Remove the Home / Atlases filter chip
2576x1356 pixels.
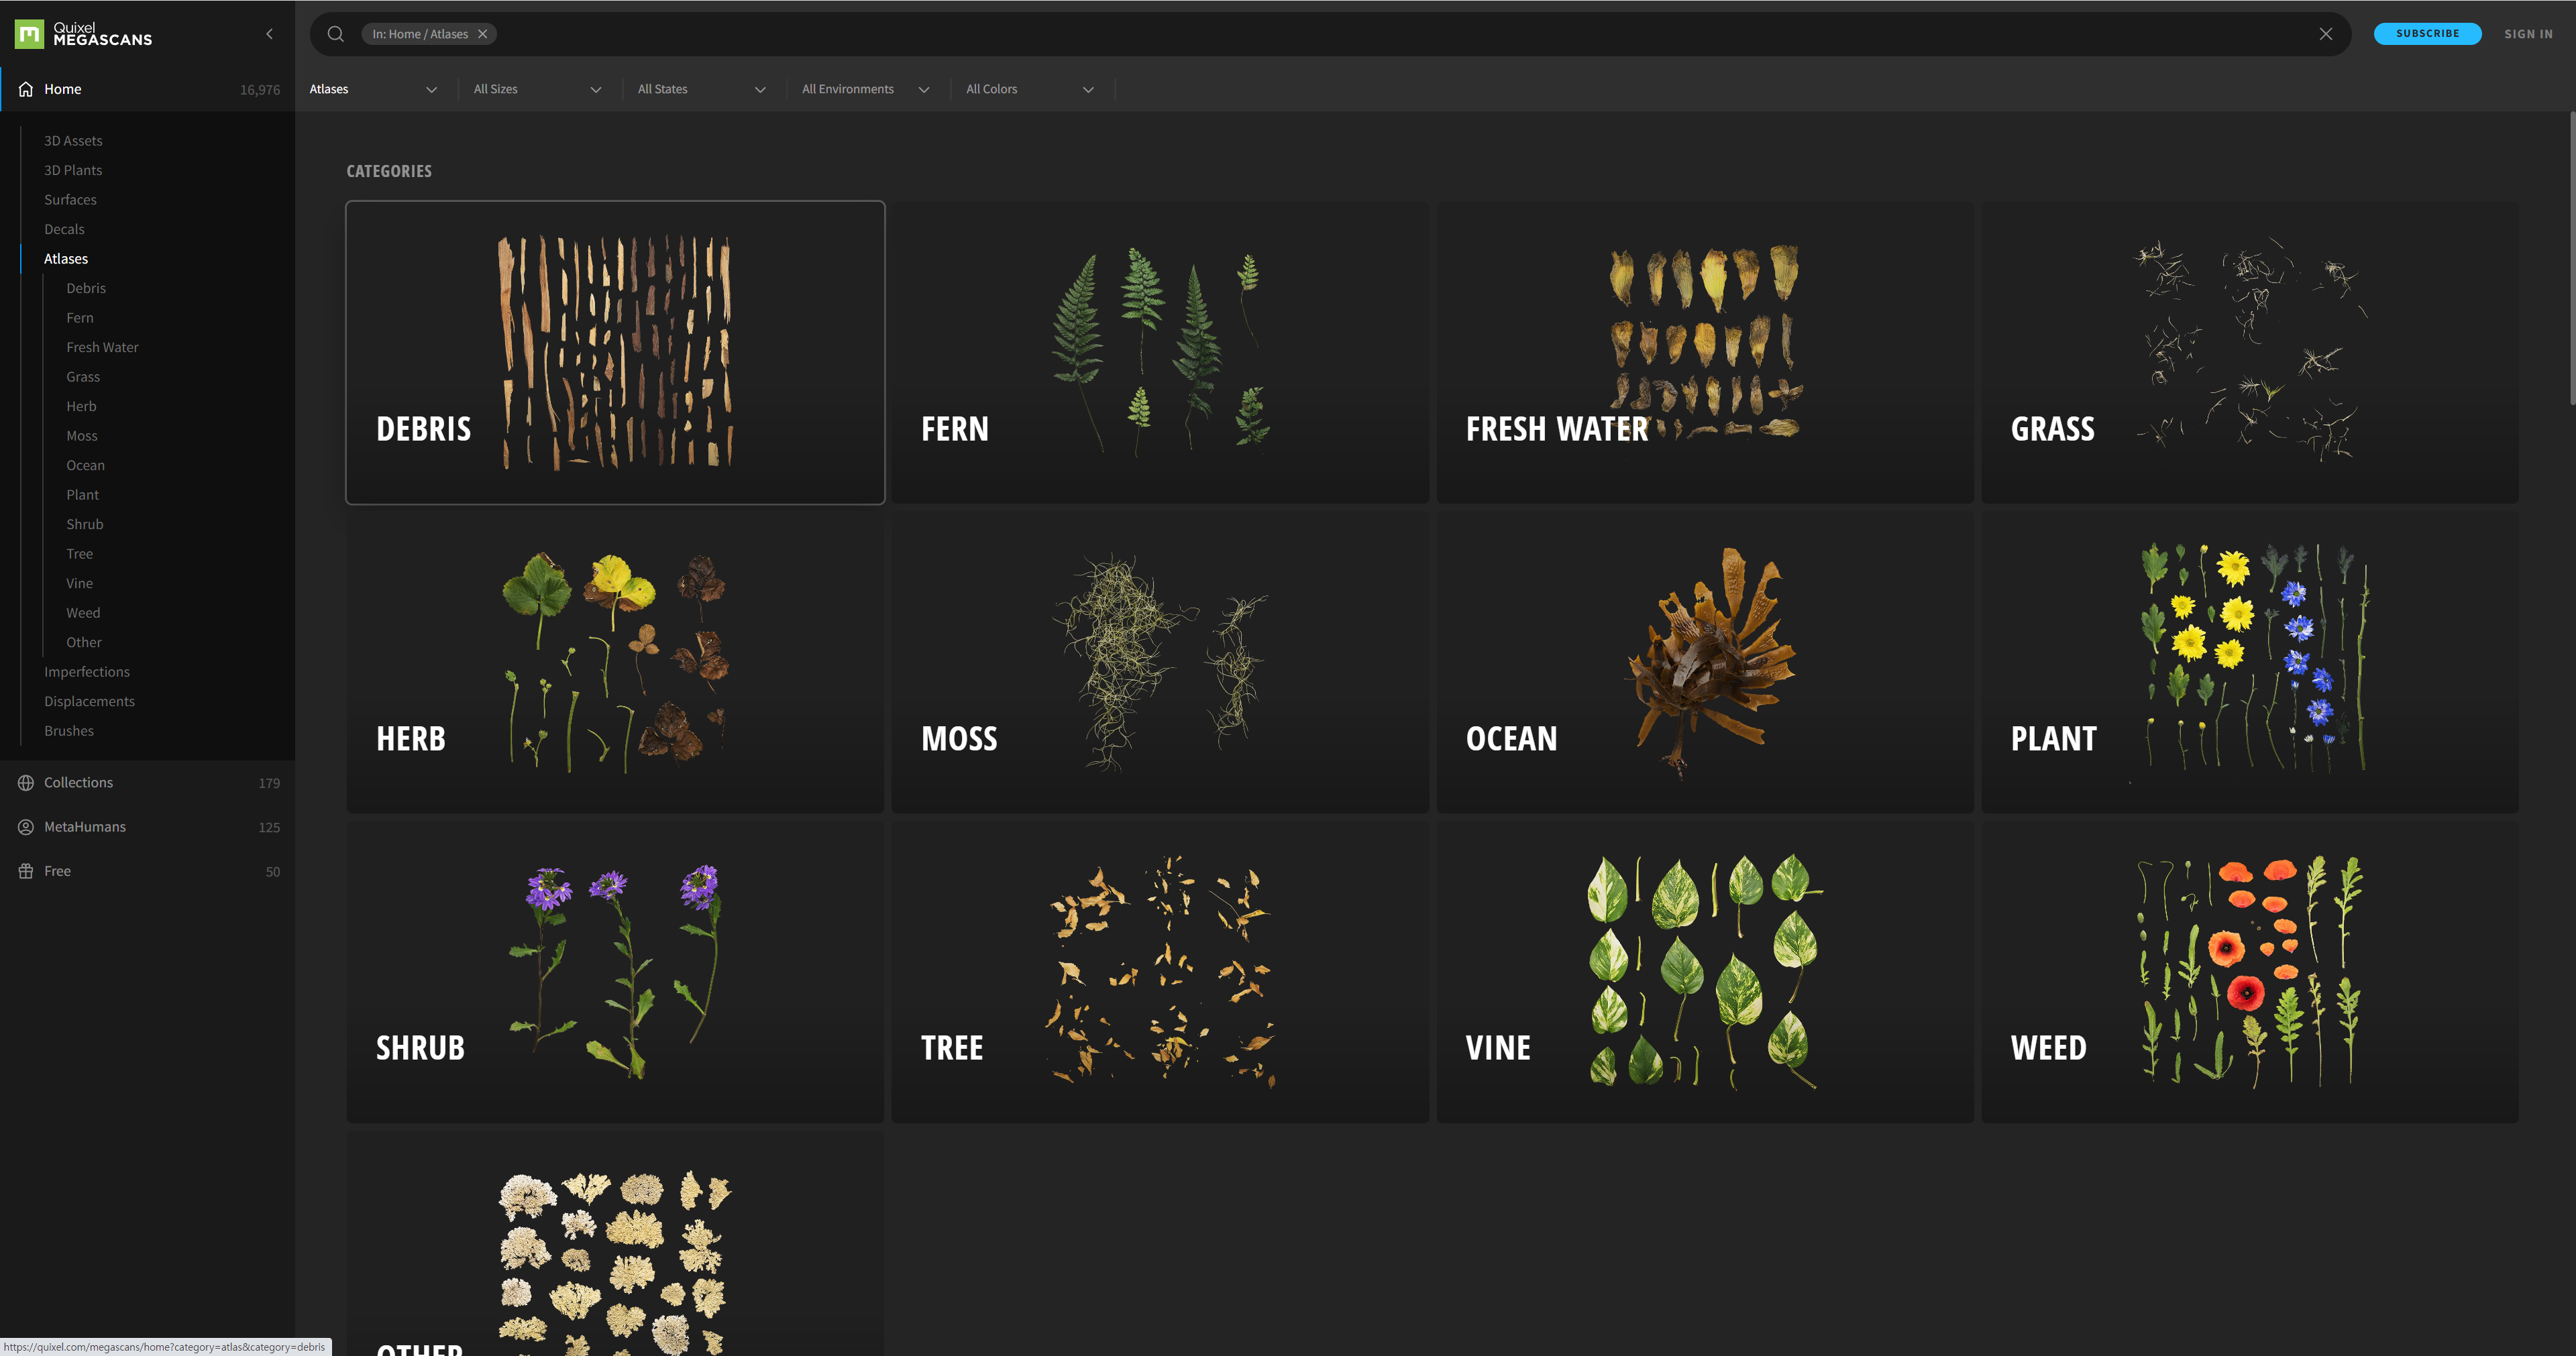tap(483, 34)
